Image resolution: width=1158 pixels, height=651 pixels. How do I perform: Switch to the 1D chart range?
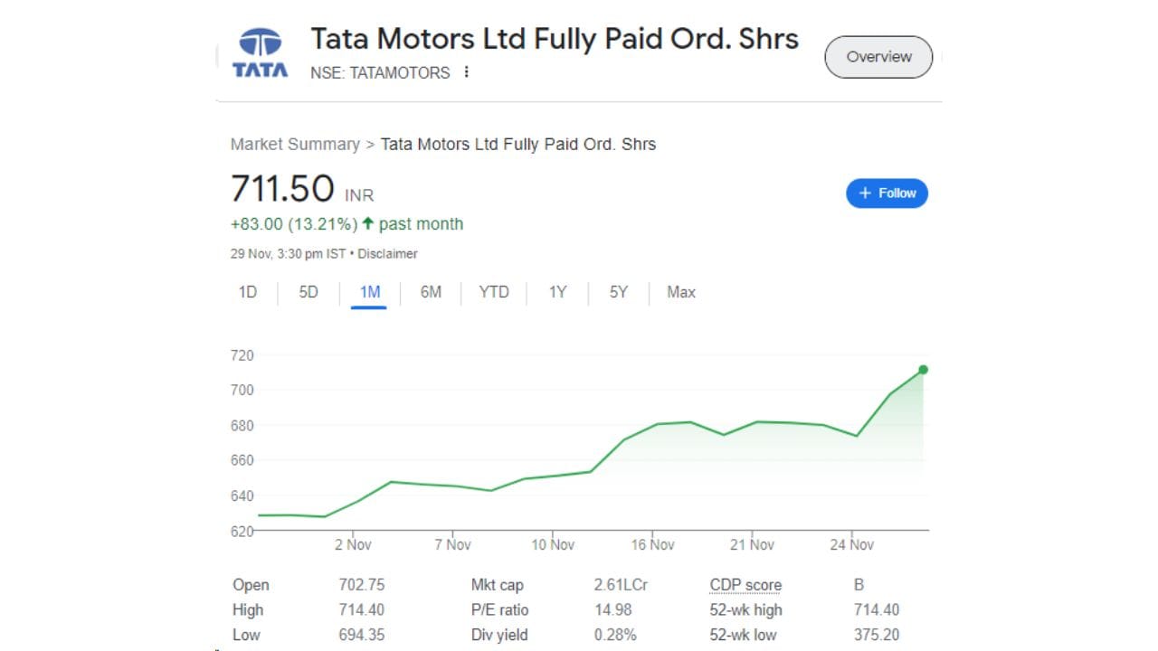pyautogui.click(x=248, y=292)
